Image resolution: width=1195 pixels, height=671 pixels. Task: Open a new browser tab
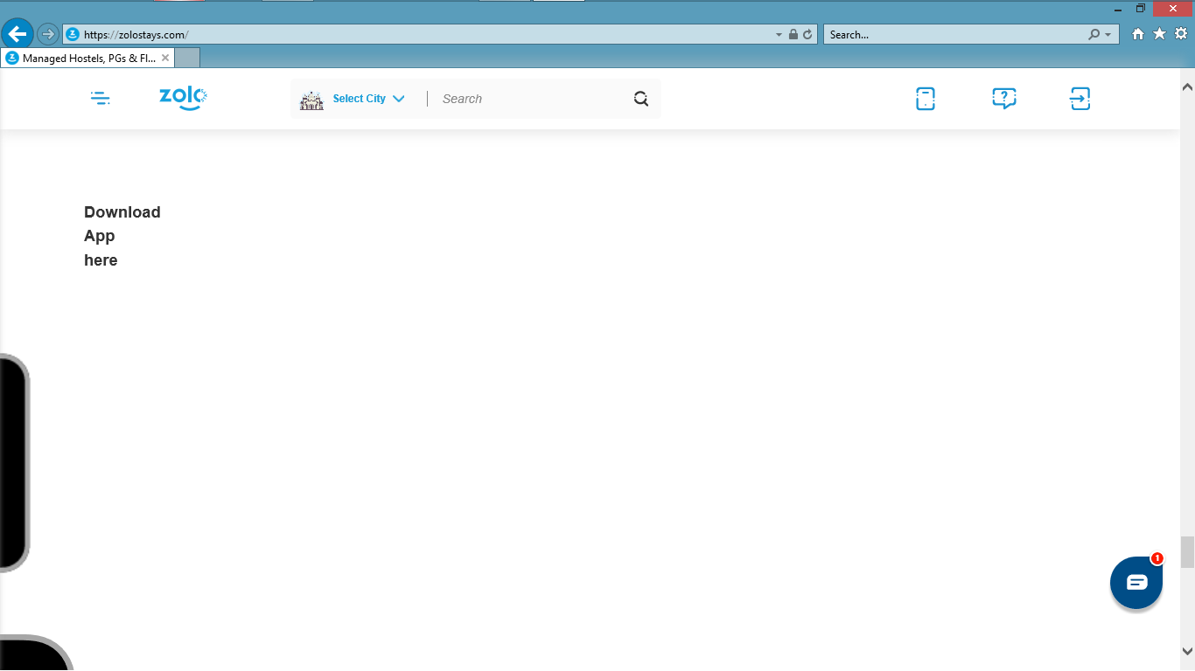(187, 58)
